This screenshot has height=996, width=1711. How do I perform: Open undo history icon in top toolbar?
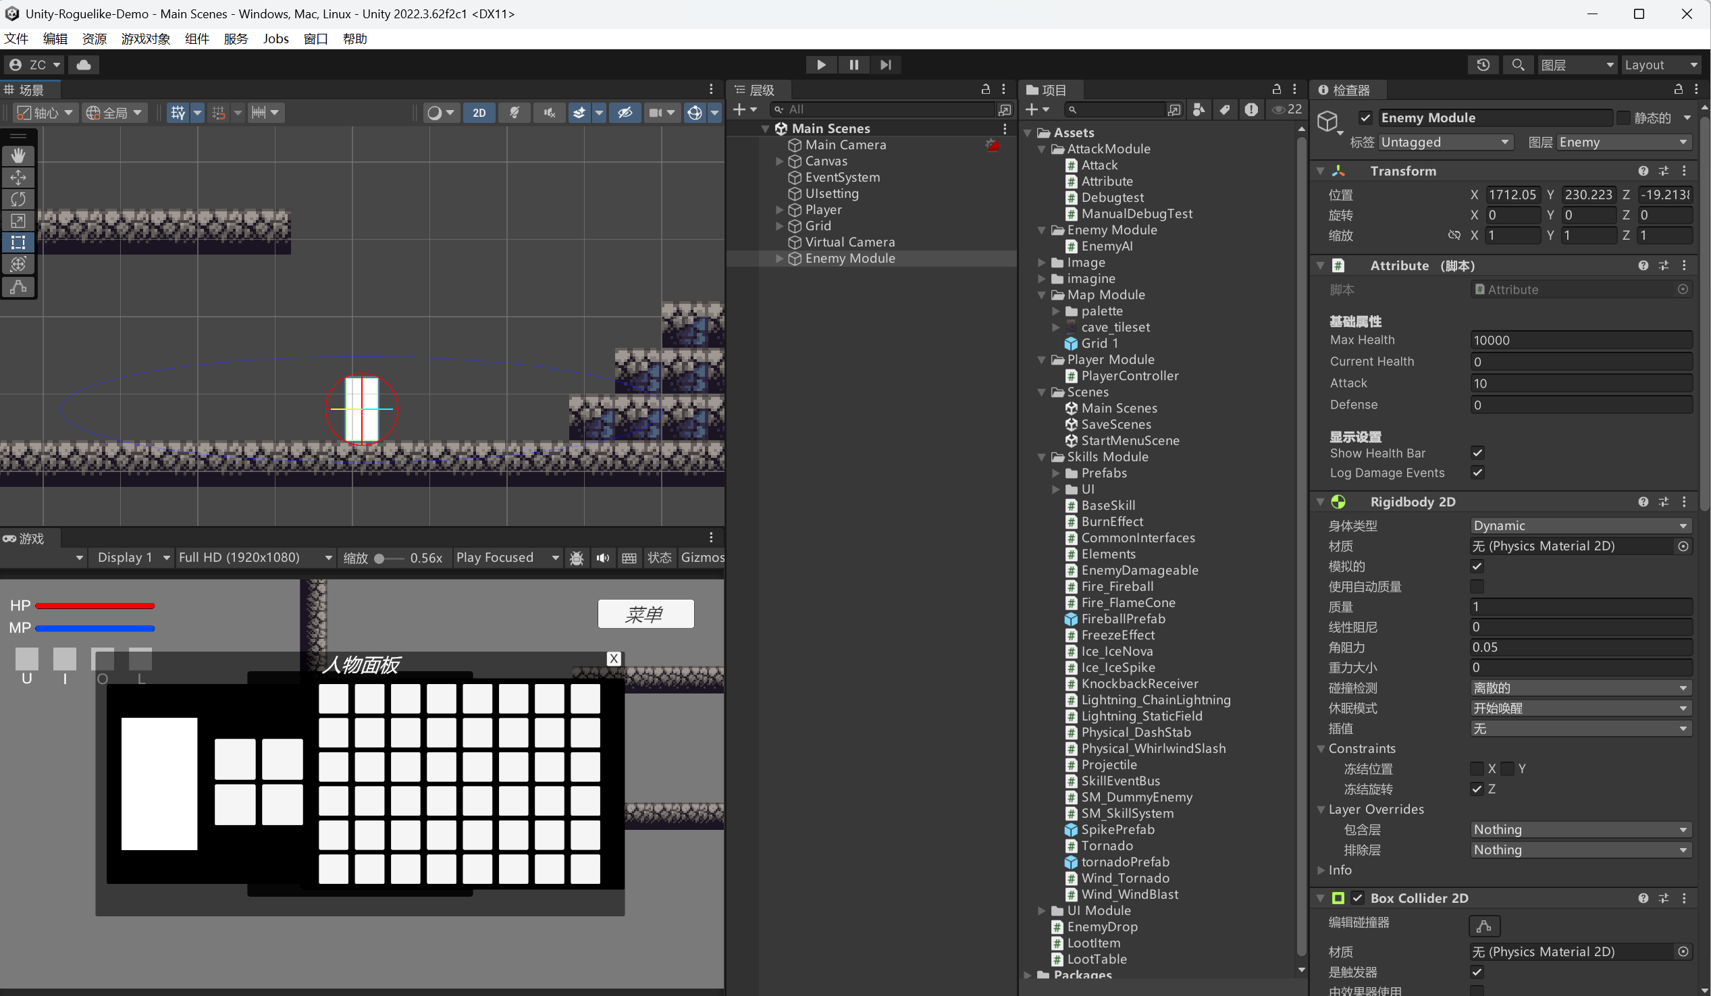point(1482,65)
